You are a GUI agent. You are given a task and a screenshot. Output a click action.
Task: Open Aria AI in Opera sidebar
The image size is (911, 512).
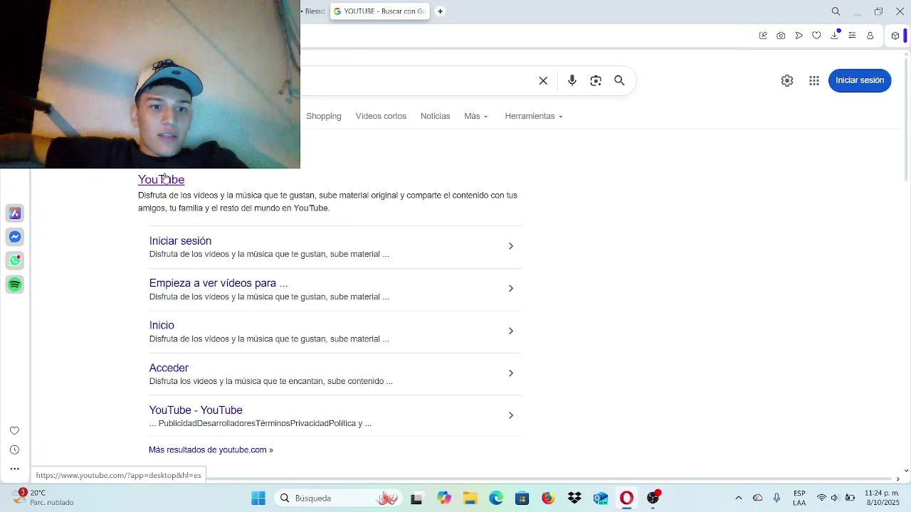click(x=15, y=213)
